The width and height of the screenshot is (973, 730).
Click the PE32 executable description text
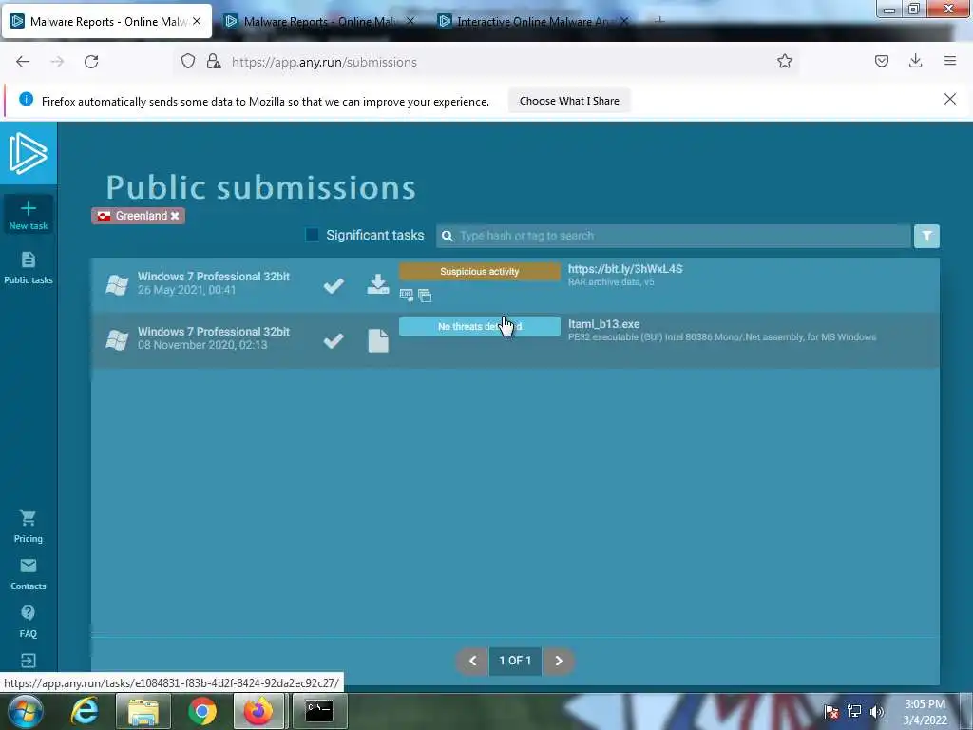[722, 337]
